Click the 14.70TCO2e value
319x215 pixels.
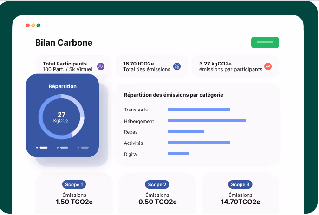(241, 202)
